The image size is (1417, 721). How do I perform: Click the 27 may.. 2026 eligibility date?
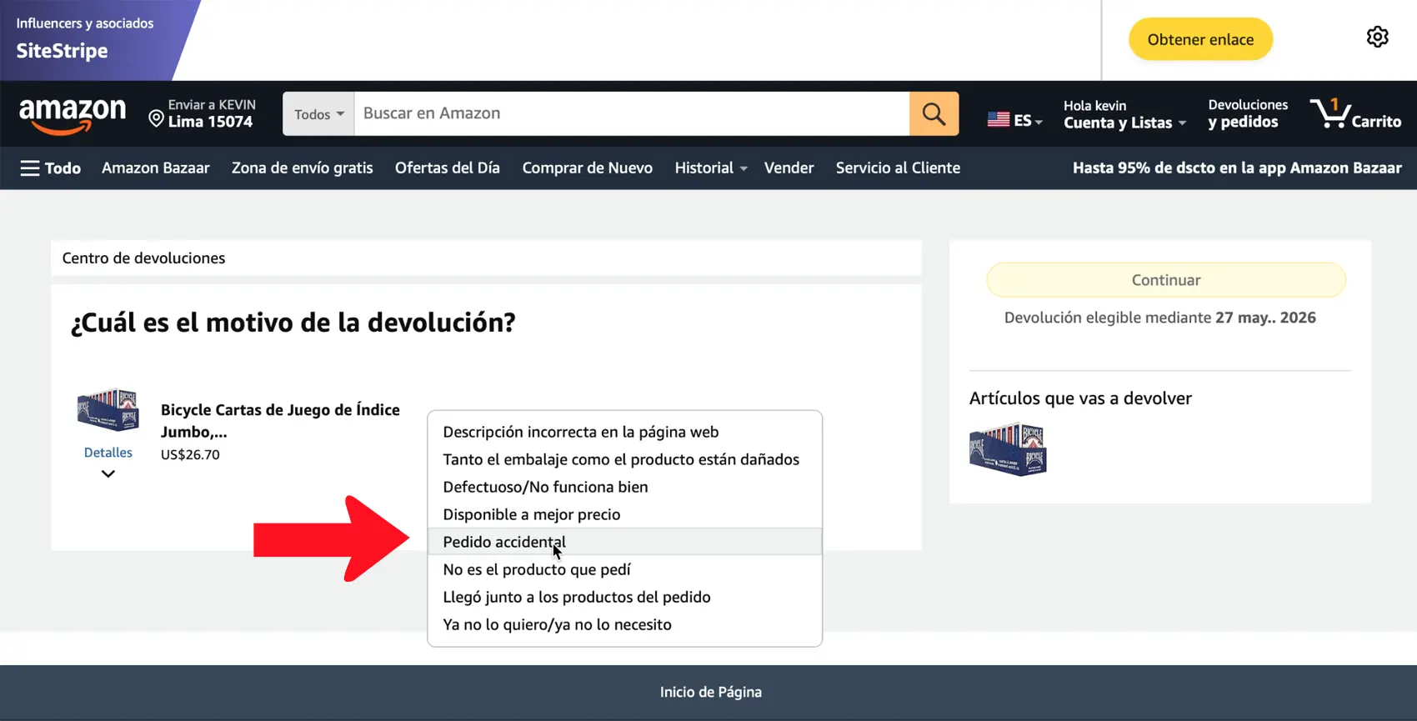(x=1265, y=318)
